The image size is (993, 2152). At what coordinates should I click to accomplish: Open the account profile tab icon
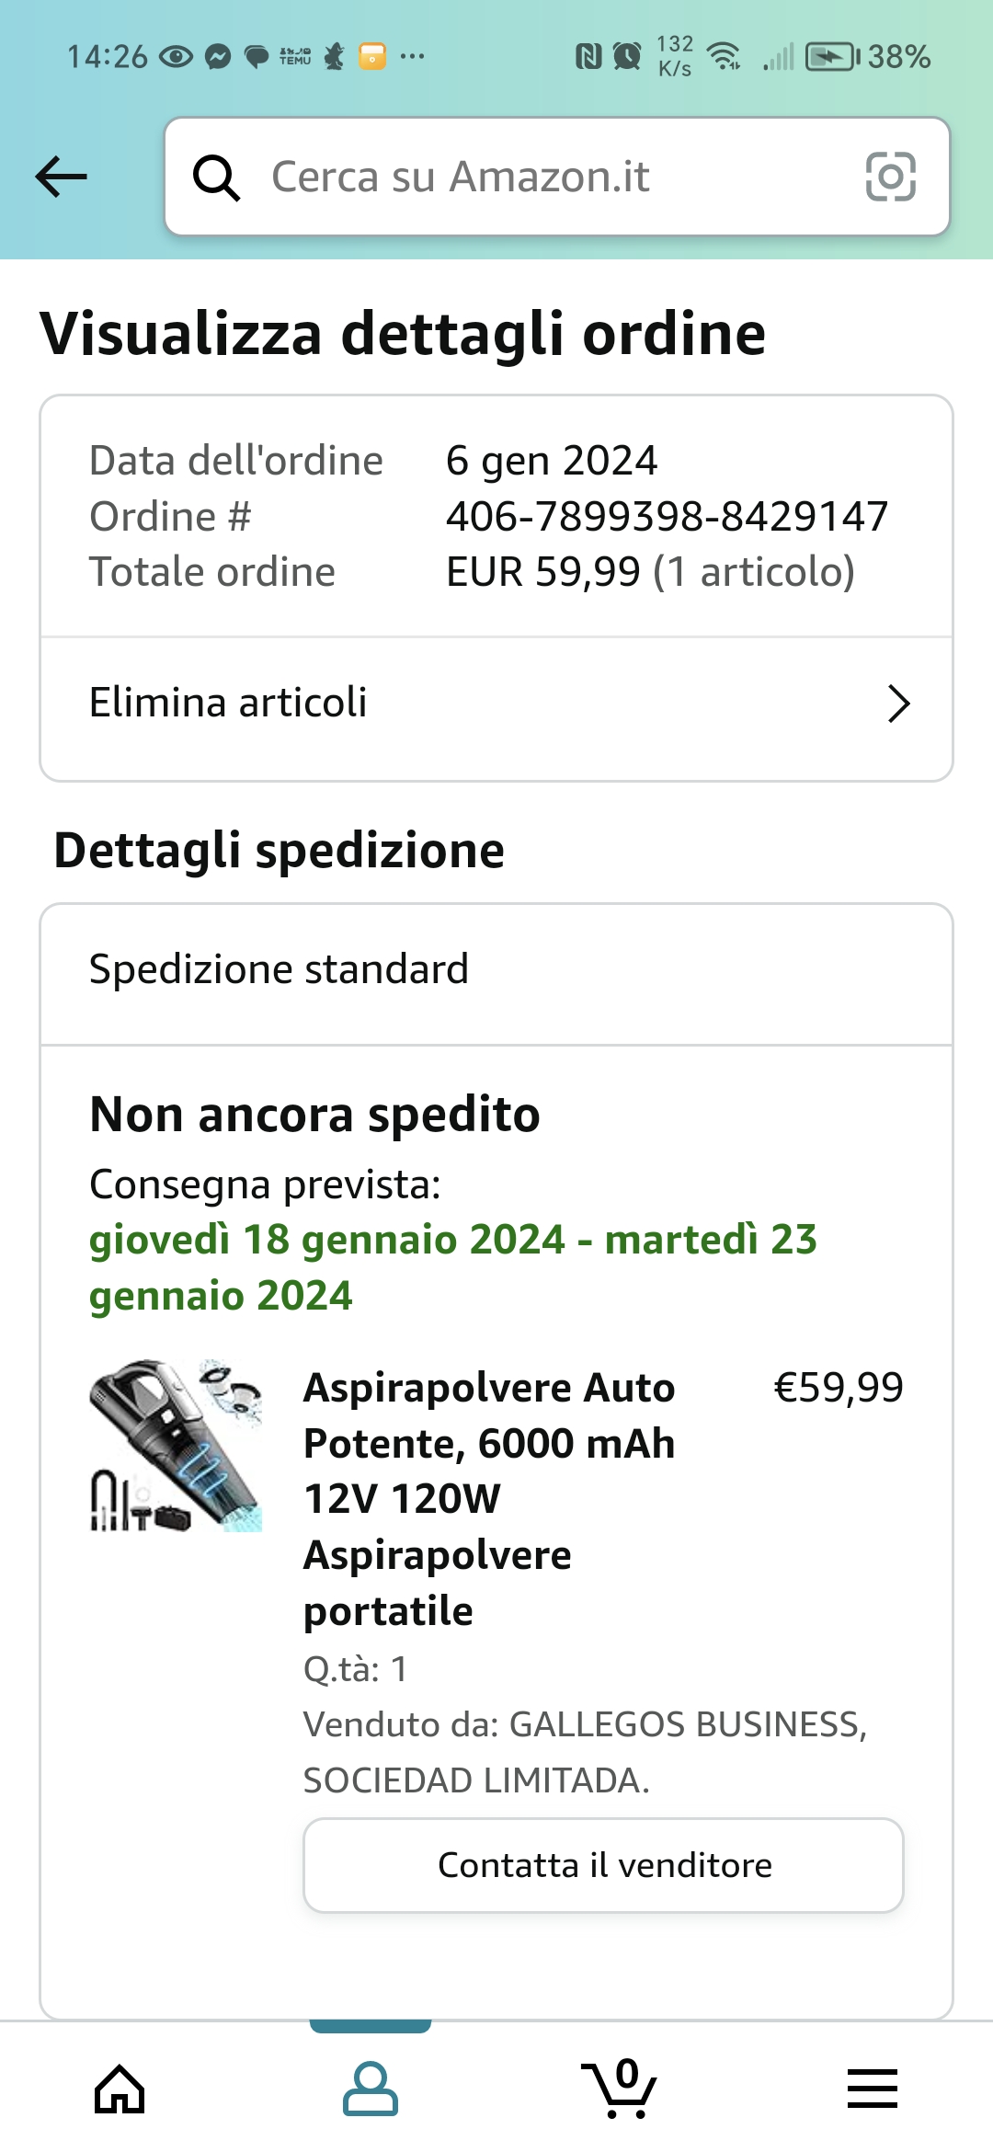tap(370, 2089)
